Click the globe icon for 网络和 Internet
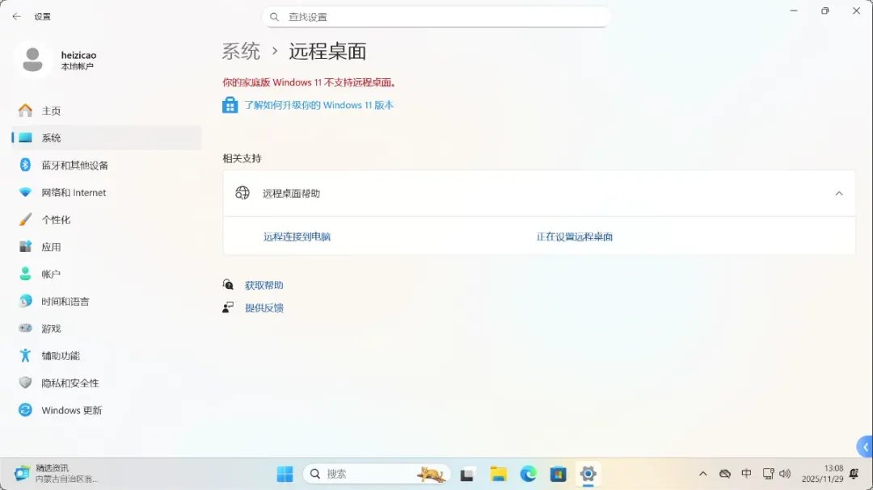This screenshot has width=873, height=490. click(x=24, y=192)
